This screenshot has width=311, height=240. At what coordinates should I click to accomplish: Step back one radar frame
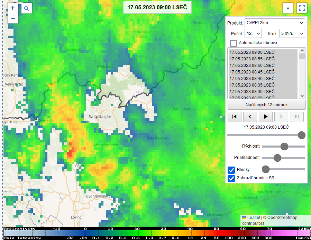250,117
